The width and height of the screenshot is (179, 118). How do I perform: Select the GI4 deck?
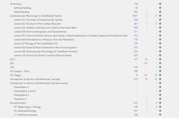(x=12, y=67)
